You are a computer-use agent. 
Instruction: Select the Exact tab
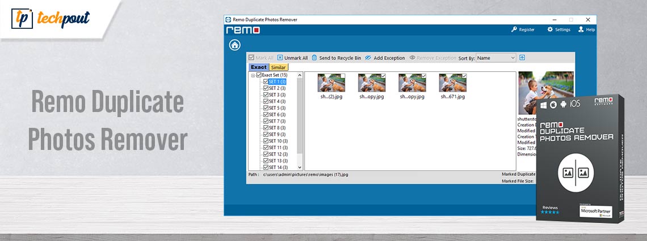click(258, 67)
